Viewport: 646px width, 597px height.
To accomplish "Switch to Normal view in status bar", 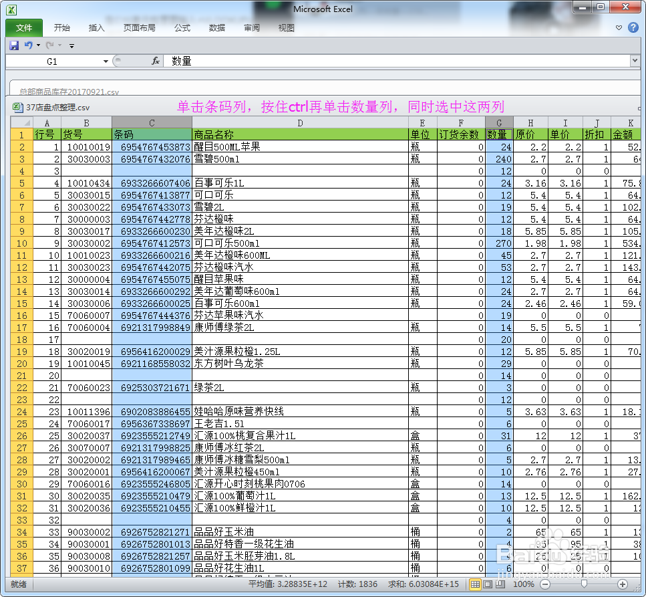I will point(475,584).
